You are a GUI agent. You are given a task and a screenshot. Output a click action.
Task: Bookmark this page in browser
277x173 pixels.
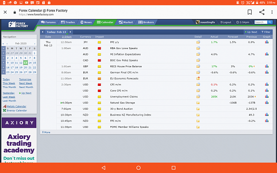[250, 12]
